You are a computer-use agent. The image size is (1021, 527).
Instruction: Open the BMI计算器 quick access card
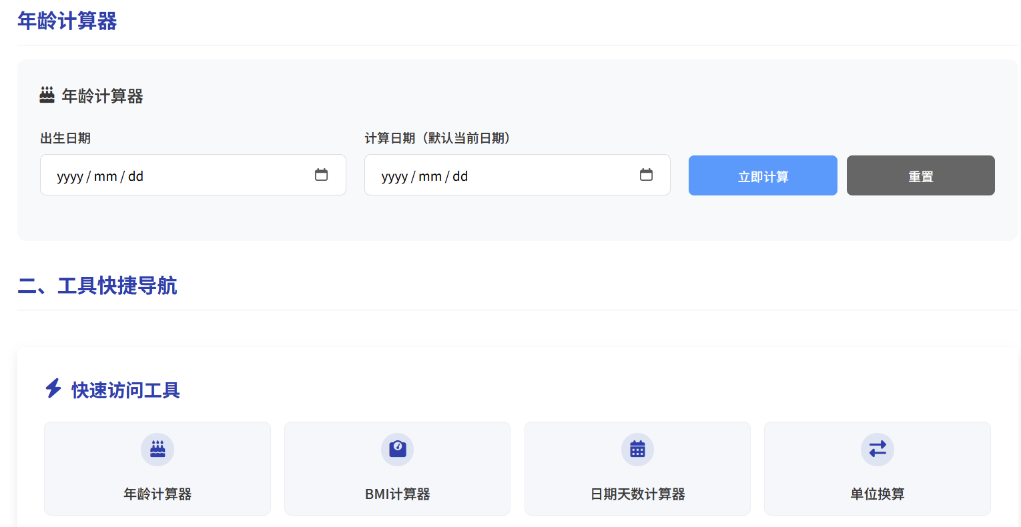(397, 468)
